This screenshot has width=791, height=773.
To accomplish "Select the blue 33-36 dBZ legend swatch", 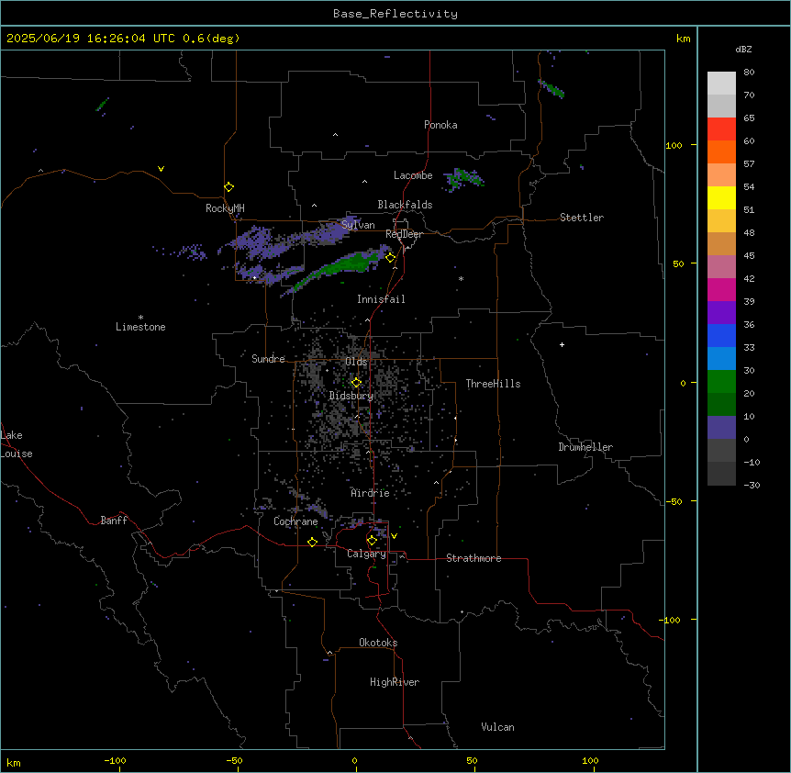I will click(x=721, y=335).
